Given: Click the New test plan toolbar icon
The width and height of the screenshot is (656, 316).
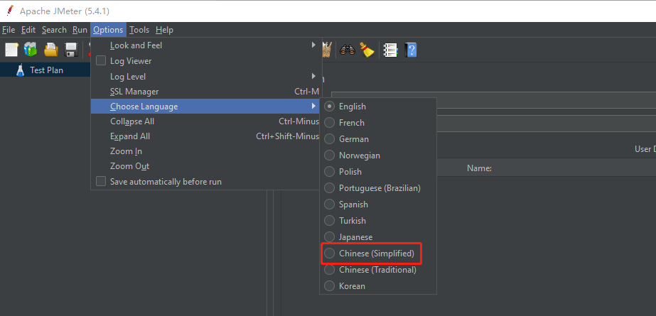Looking at the screenshot, I should [x=11, y=50].
